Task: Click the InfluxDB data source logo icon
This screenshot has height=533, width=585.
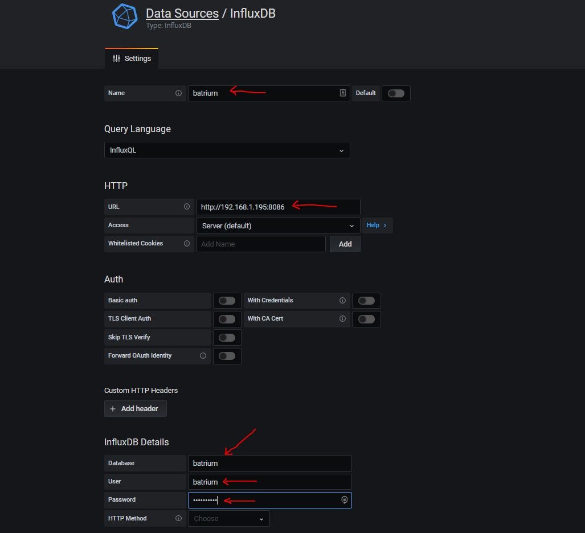Action: tap(125, 17)
